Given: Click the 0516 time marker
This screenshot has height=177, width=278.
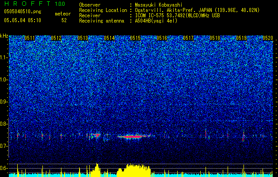Looking at the screenshot, I should [x=162, y=38].
